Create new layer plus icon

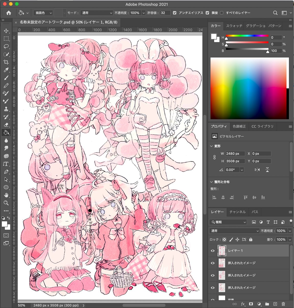click(275, 304)
